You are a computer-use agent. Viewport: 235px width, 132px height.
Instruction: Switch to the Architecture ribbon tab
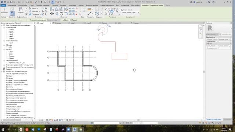click(12, 5)
